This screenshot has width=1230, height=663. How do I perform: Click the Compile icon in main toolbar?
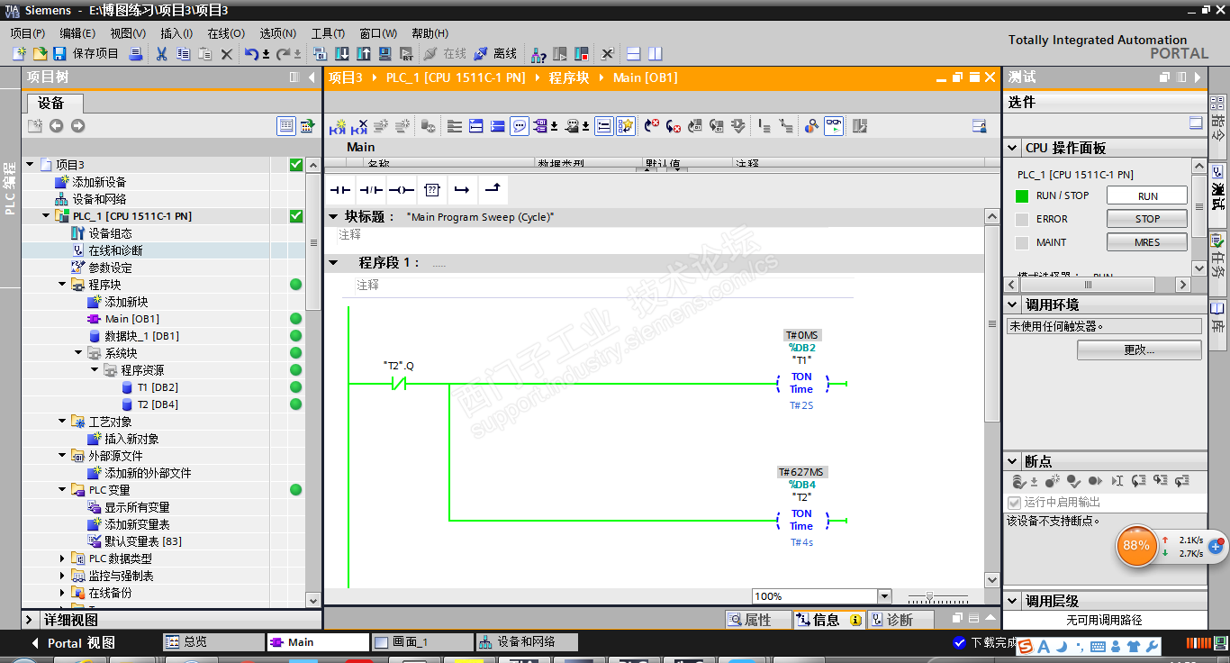coord(321,54)
